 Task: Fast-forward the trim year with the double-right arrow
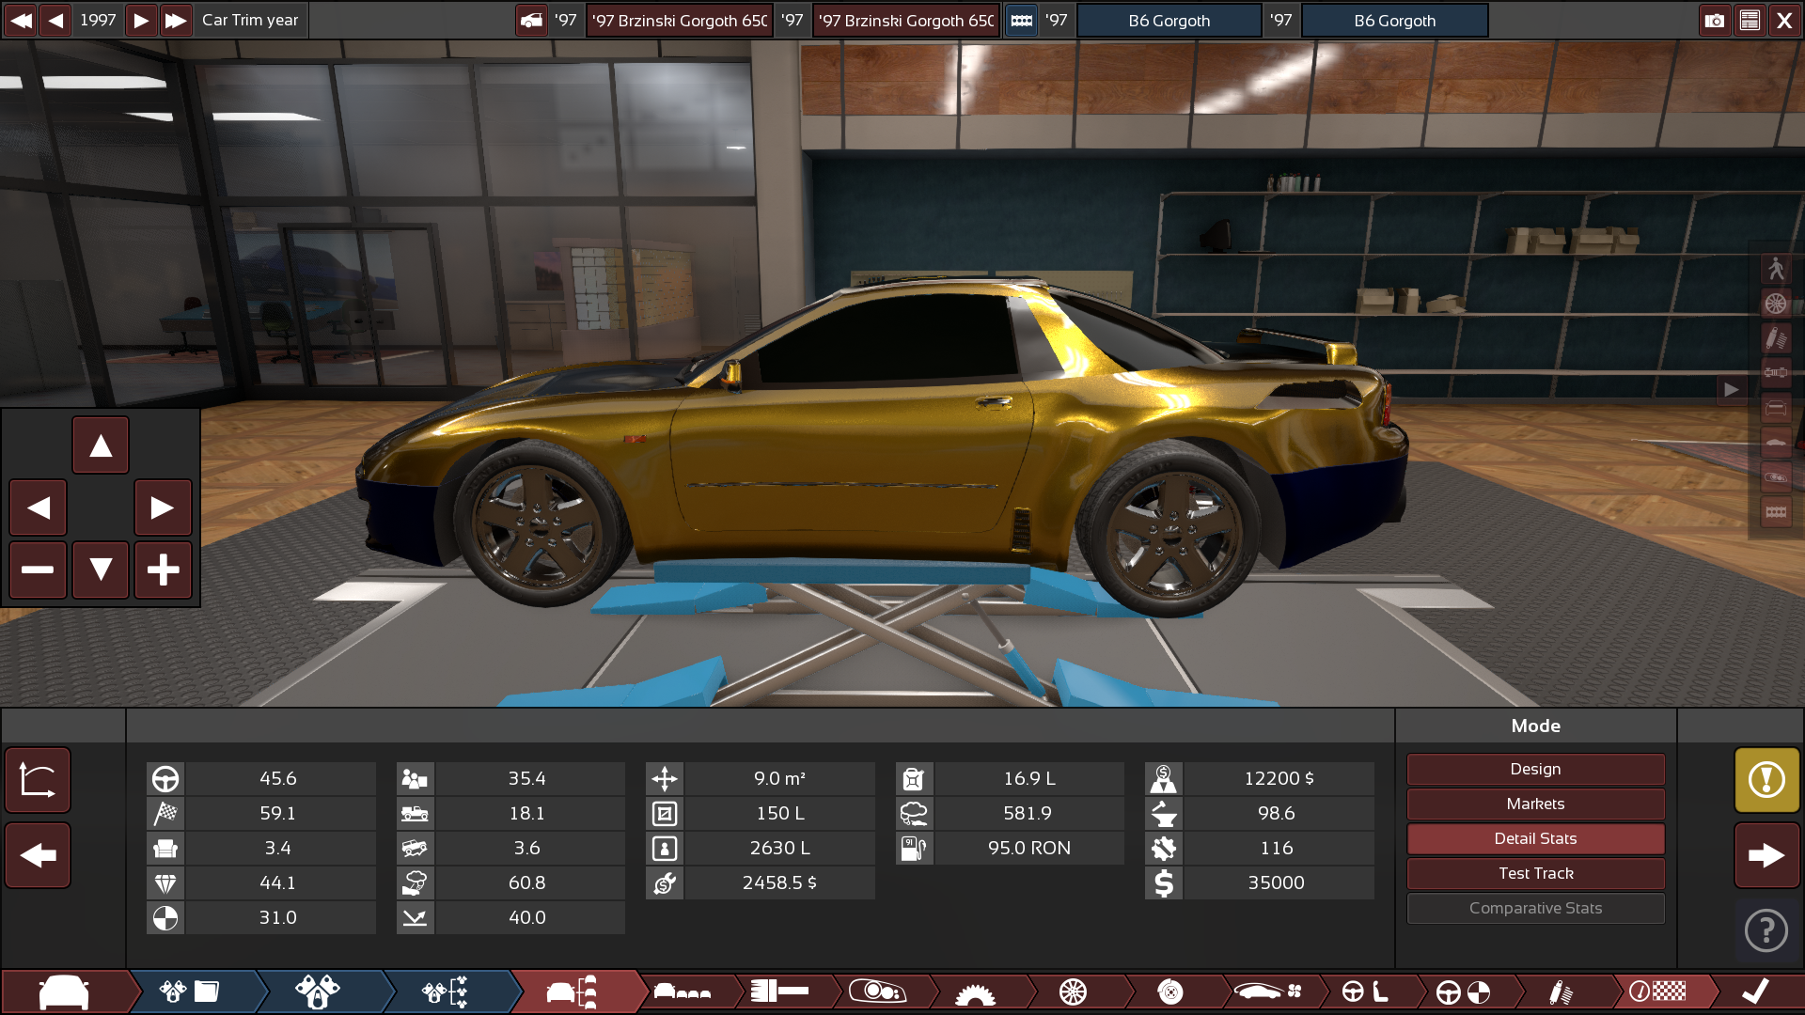coord(176,20)
